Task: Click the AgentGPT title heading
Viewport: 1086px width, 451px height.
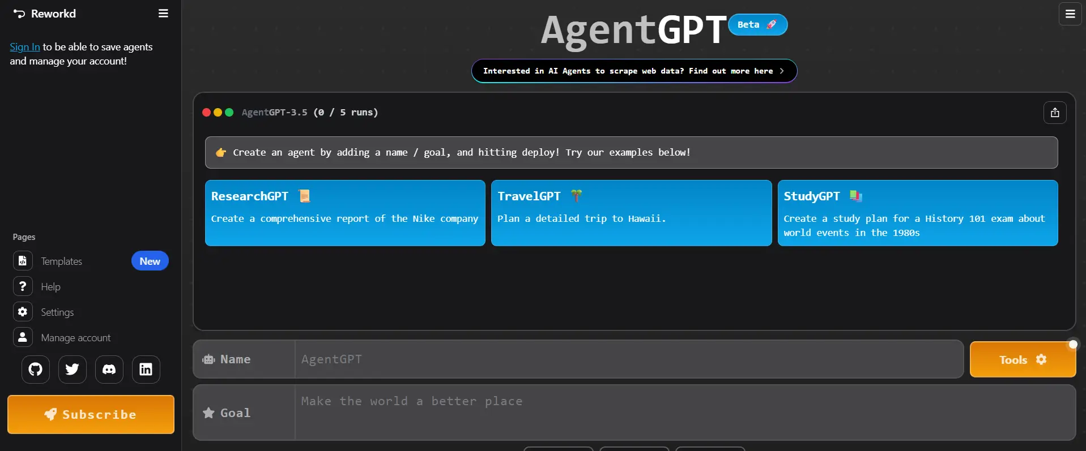Action: point(633,29)
